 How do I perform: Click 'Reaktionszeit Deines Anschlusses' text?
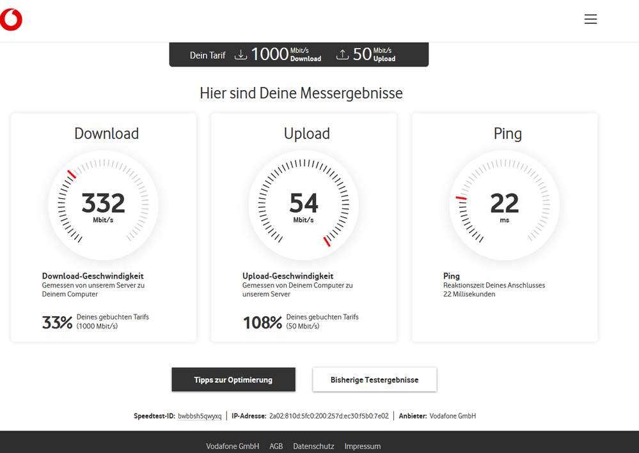pyautogui.click(x=494, y=286)
